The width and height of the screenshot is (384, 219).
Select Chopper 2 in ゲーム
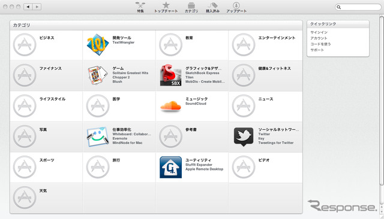(121, 77)
